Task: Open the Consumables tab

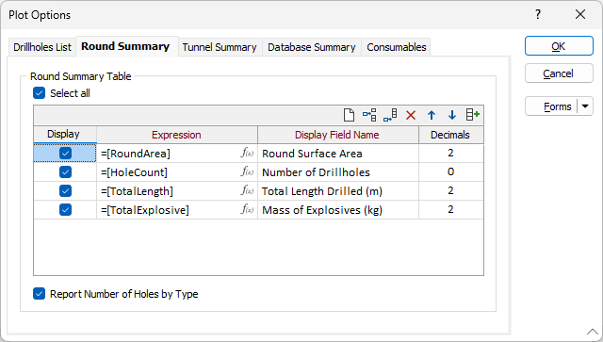Action: (397, 47)
